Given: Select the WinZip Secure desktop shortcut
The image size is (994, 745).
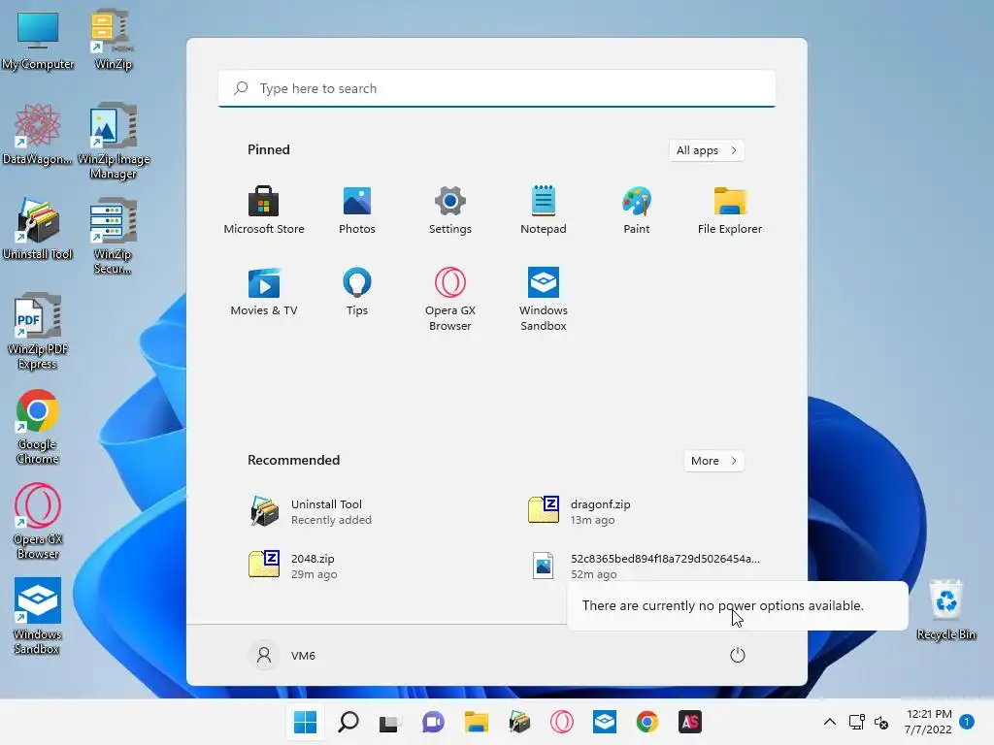Looking at the screenshot, I should [113, 237].
